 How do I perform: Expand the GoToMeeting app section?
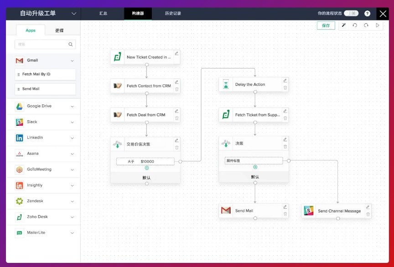72,170
